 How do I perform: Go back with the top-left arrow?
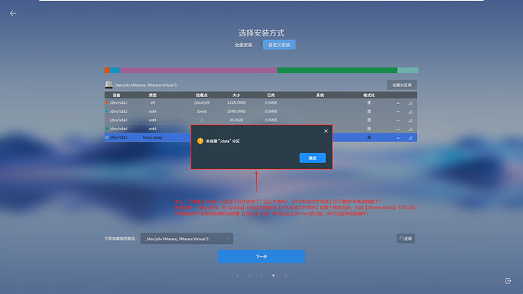coord(13,14)
